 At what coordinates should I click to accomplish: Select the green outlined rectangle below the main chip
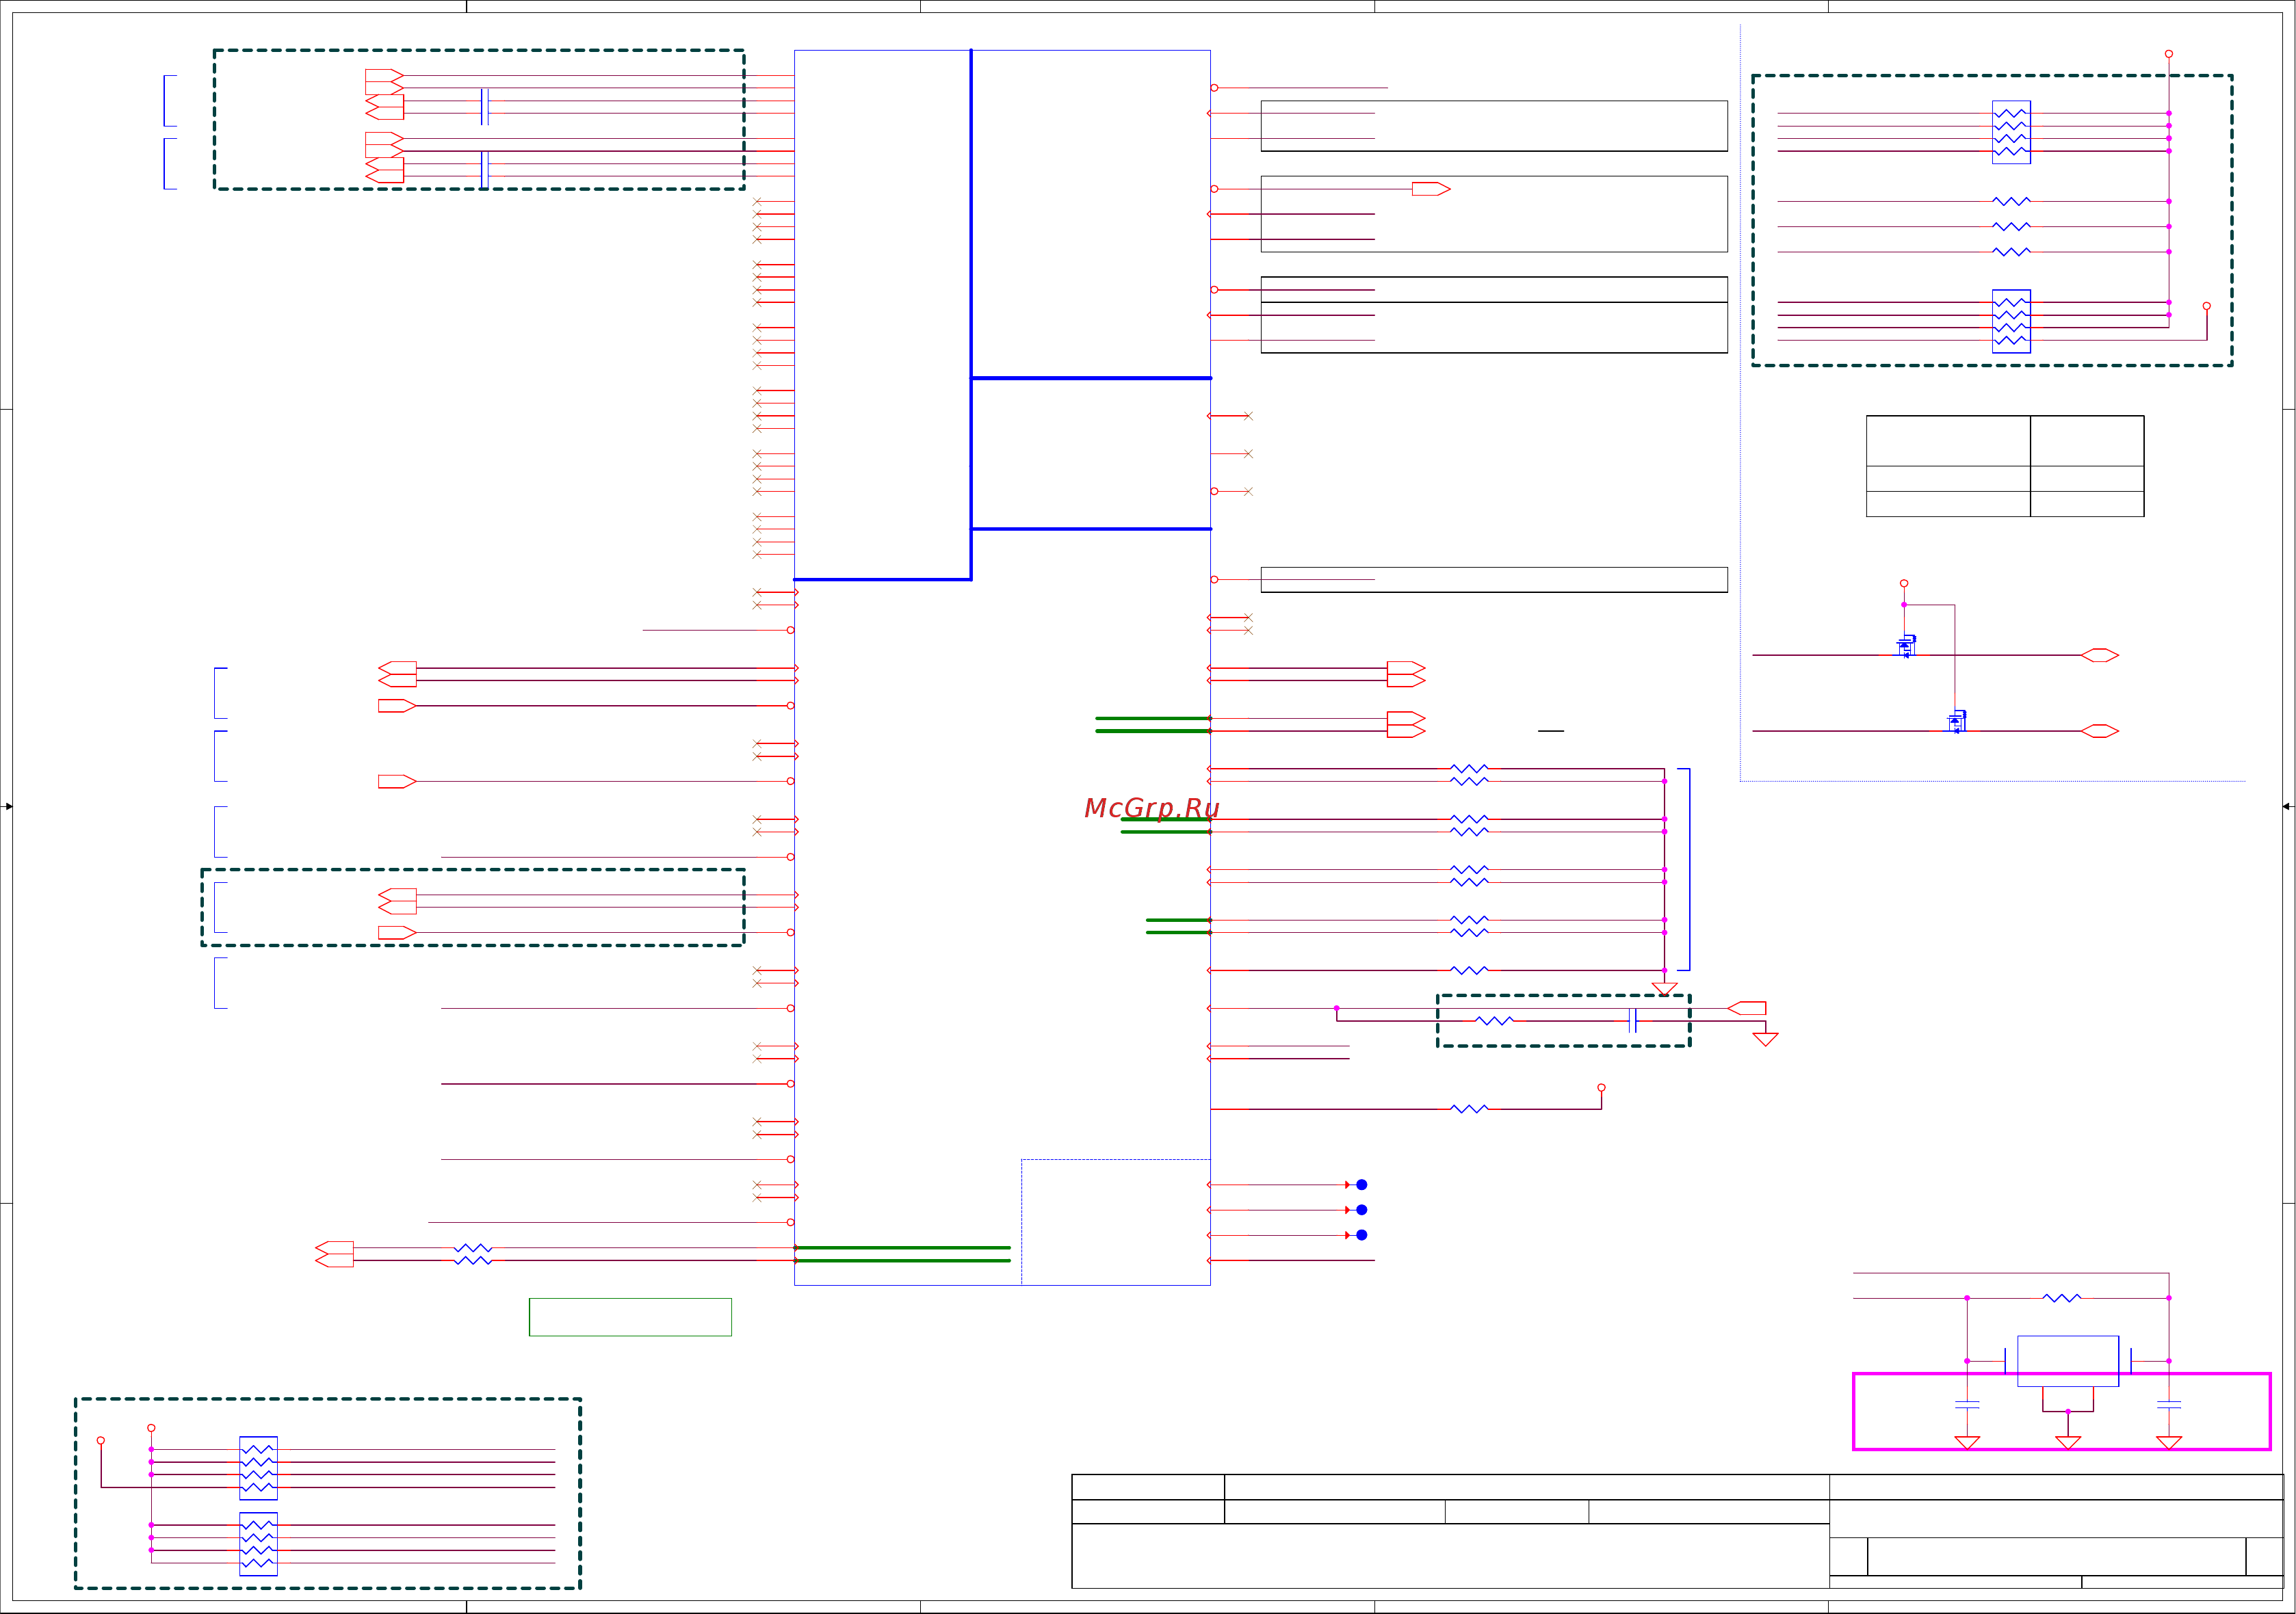630,1317
